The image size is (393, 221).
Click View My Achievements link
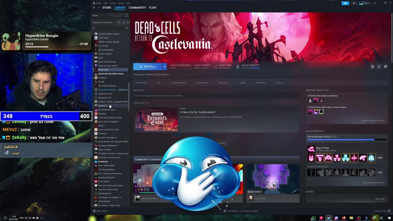coord(374,183)
